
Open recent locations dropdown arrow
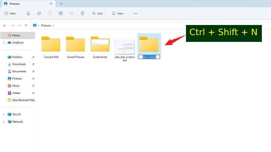click(x=19, y=26)
